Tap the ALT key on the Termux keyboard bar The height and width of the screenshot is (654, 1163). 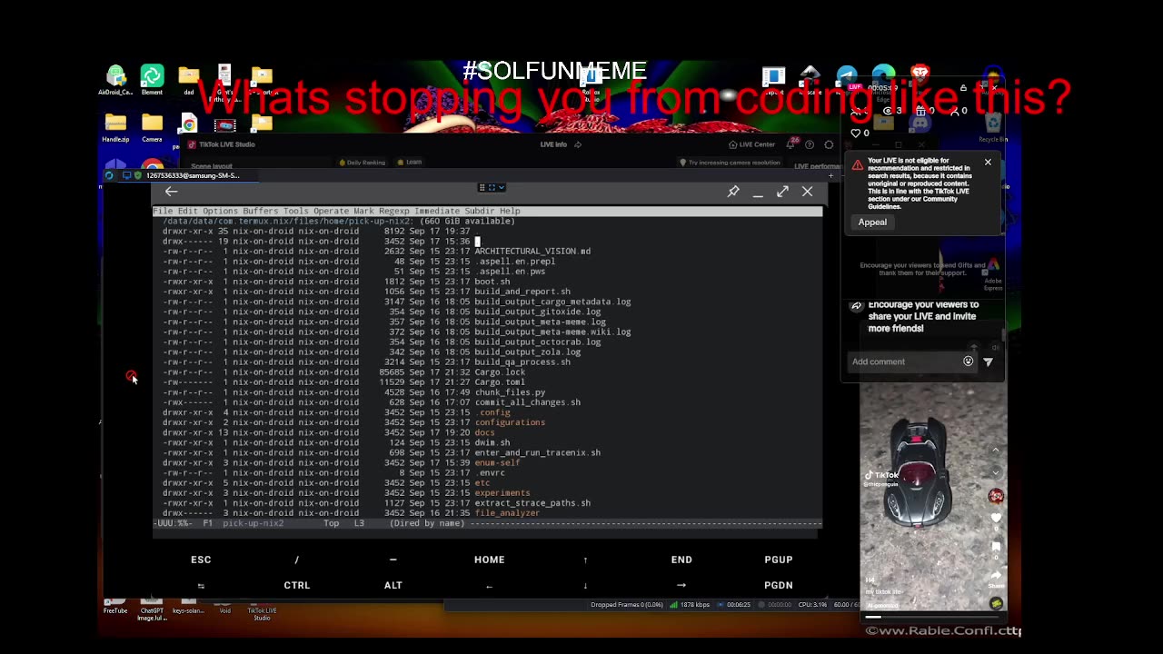pos(393,585)
